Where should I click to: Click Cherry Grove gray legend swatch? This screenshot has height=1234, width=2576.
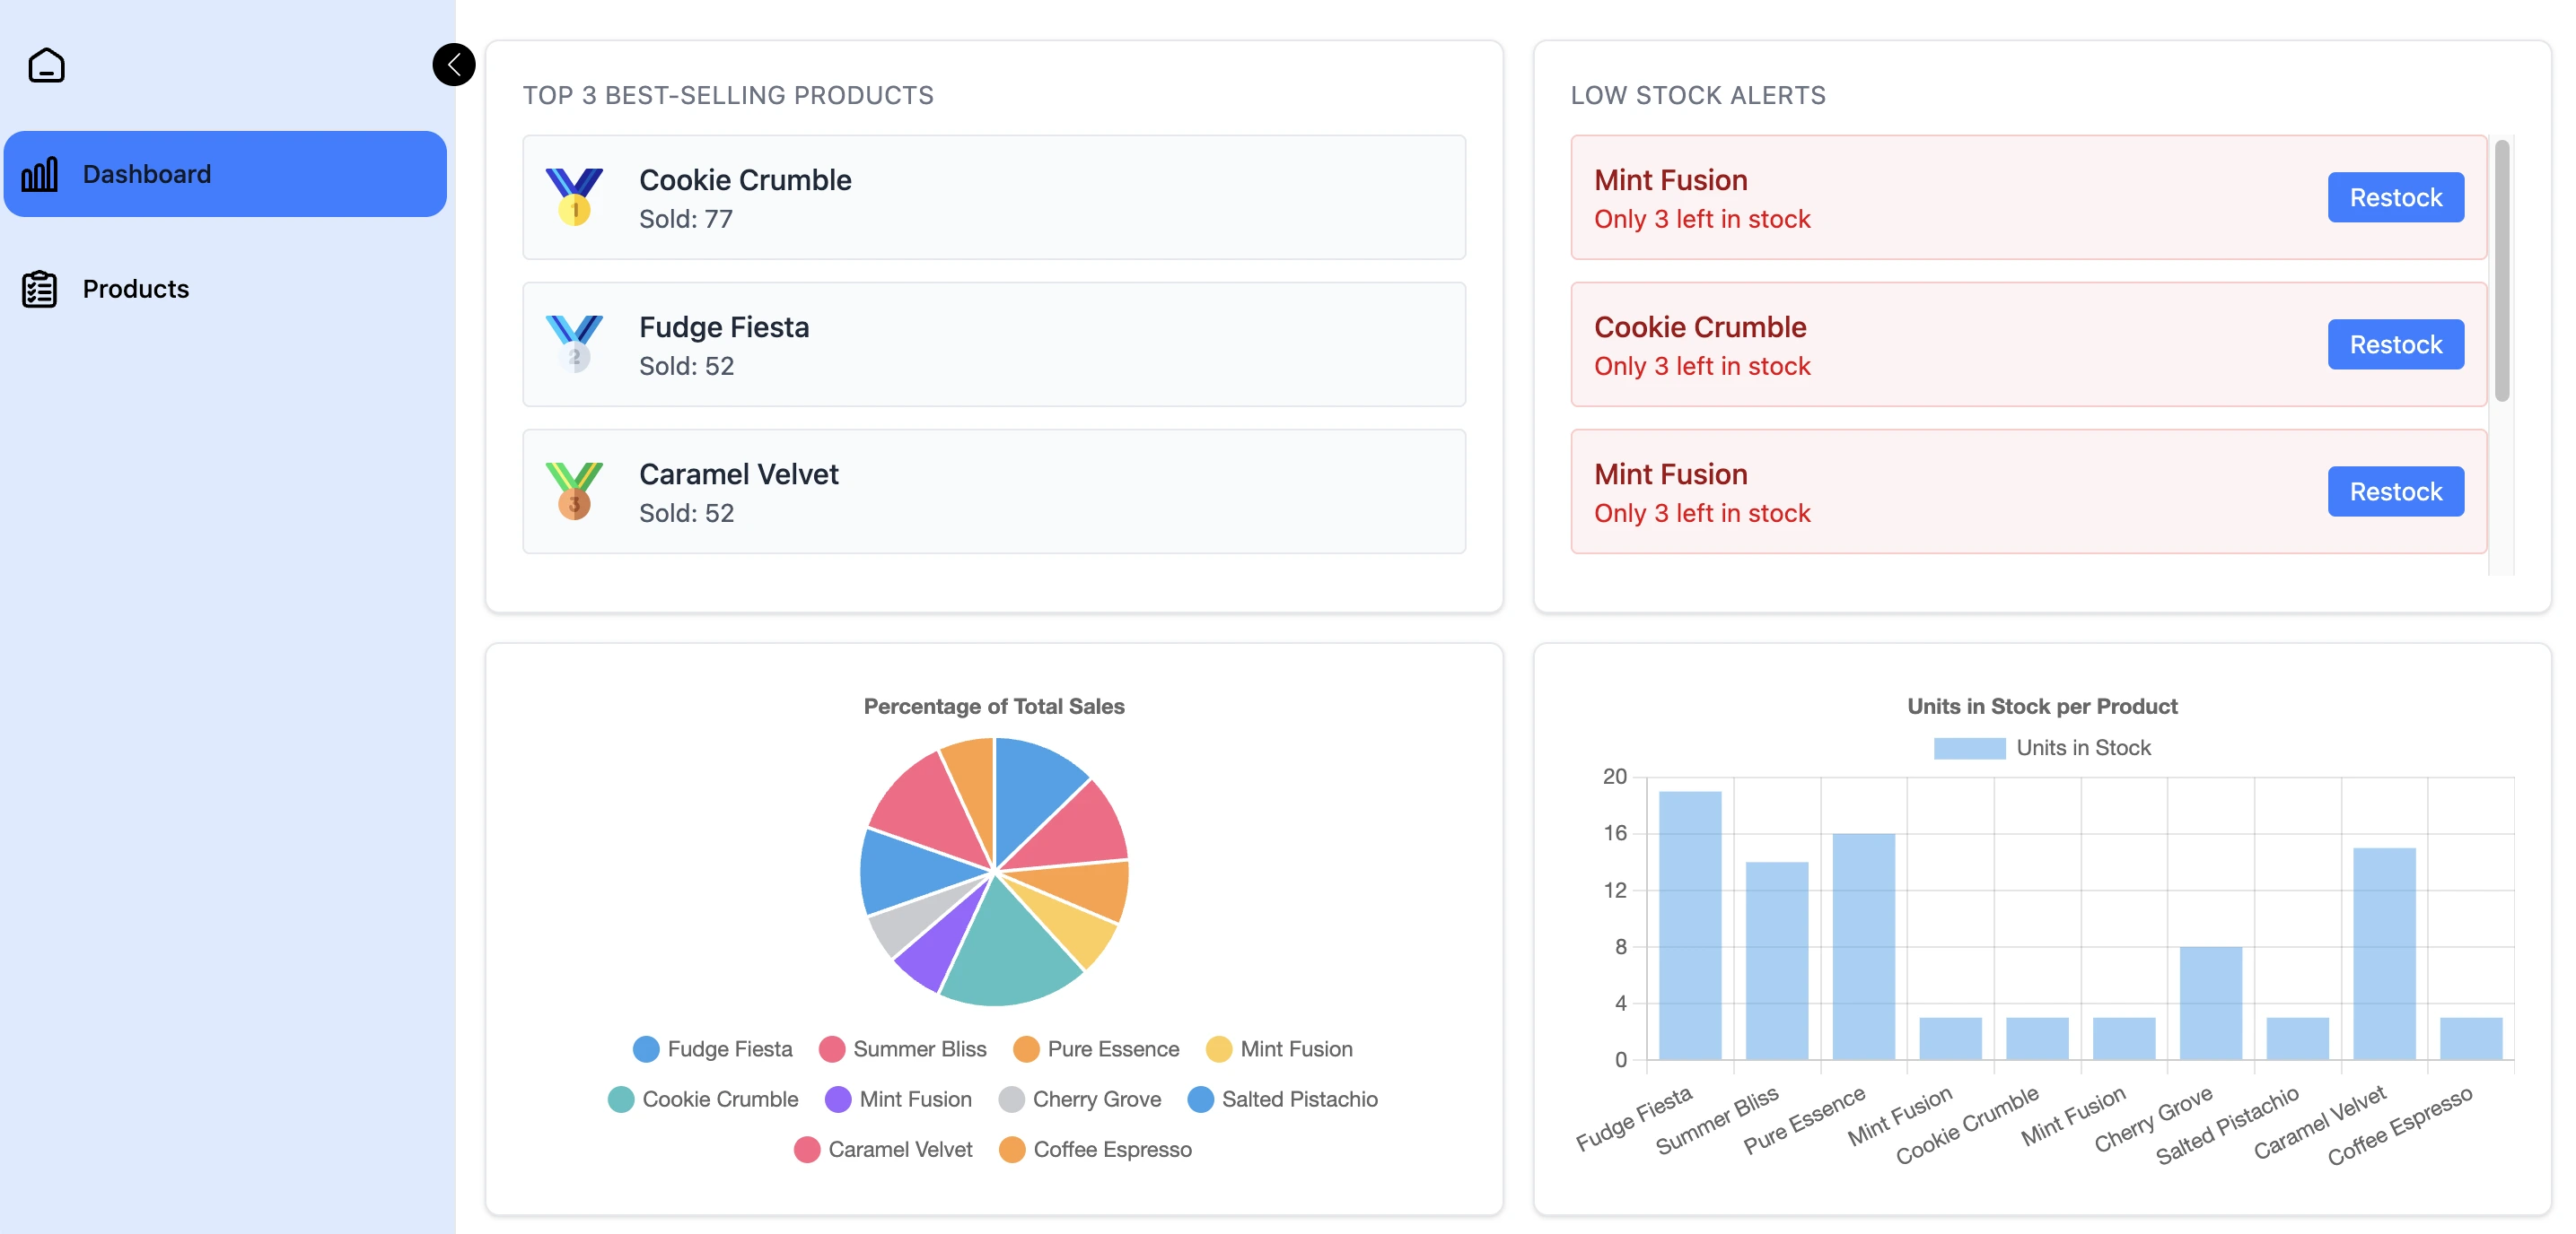[1011, 1099]
